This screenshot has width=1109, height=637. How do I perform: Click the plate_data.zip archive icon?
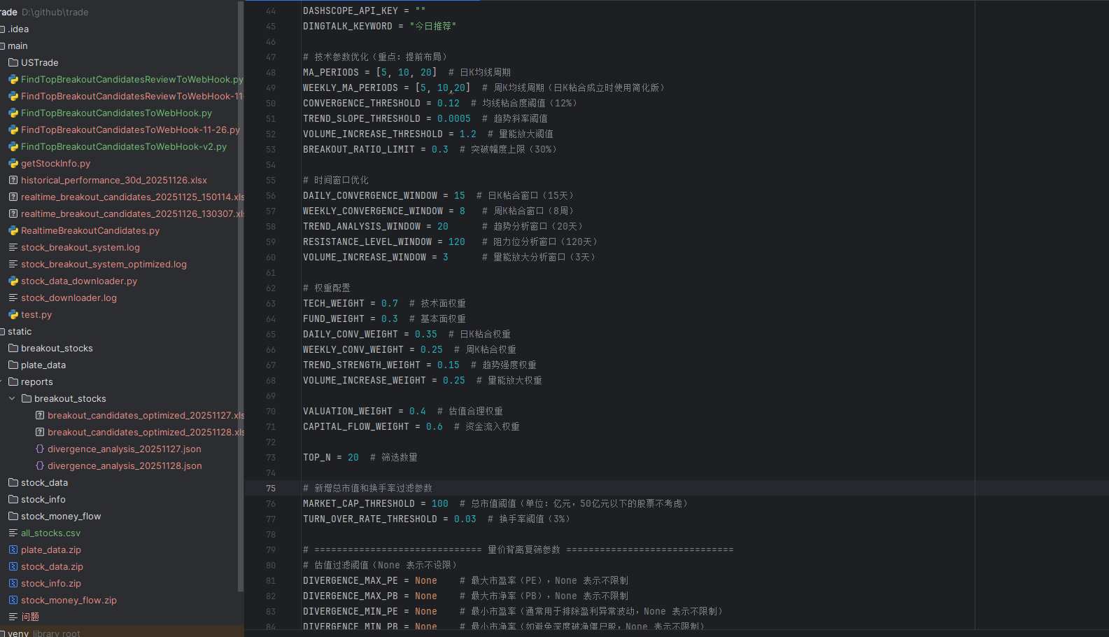tap(13, 549)
